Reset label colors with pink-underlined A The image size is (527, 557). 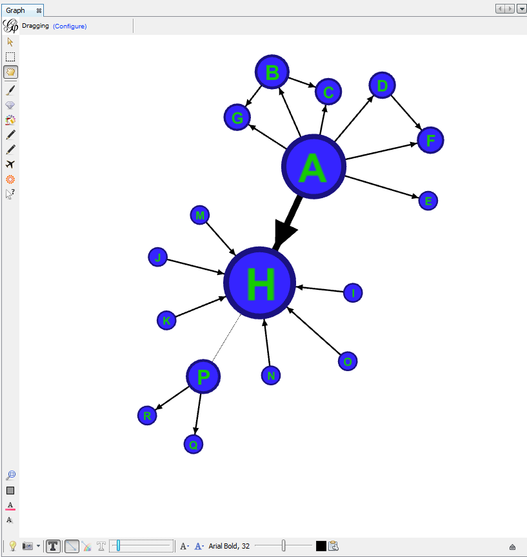(10, 506)
